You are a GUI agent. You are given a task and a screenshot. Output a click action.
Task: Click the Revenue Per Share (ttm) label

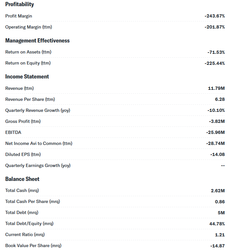(30, 99)
